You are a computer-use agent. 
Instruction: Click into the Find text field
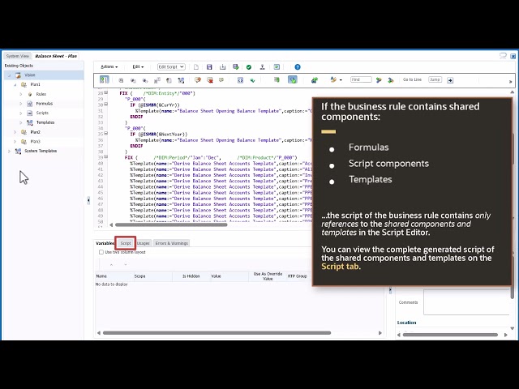[x=361, y=79]
